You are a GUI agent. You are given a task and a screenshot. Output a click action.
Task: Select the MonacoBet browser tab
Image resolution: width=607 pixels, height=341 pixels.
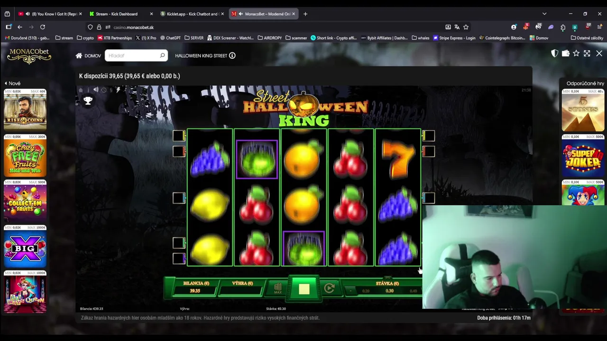click(264, 14)
